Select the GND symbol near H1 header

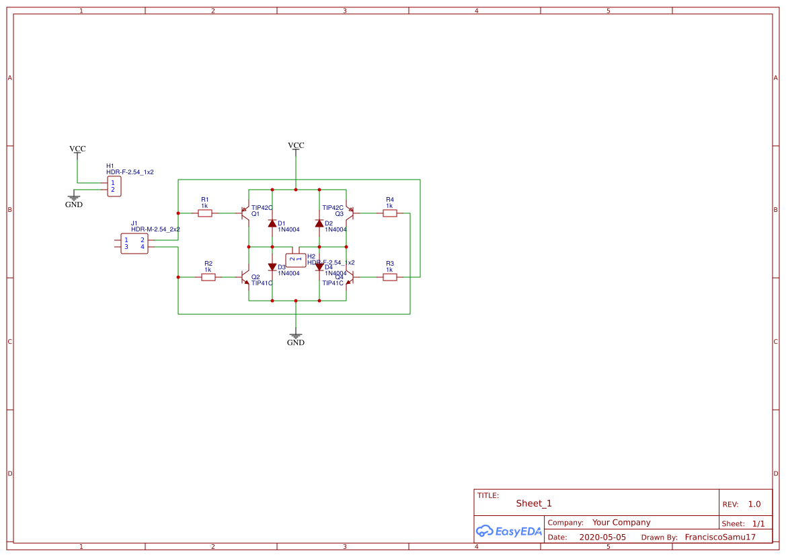(x=74, y=200)
